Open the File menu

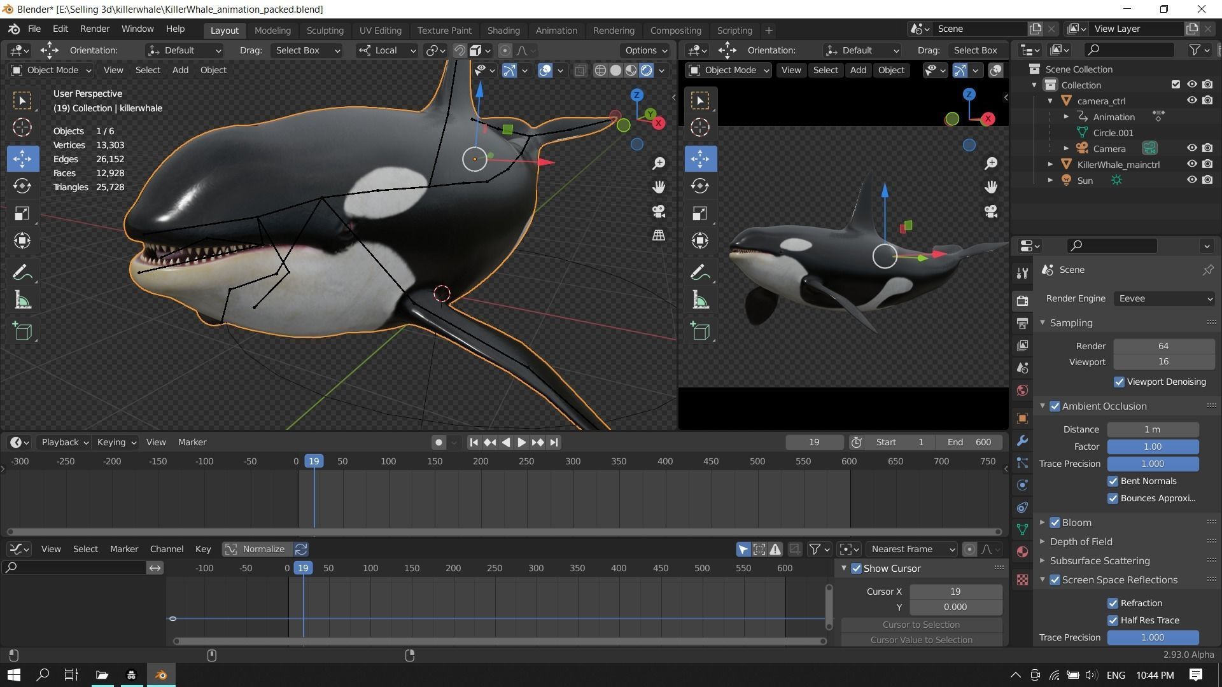(34, 29)
